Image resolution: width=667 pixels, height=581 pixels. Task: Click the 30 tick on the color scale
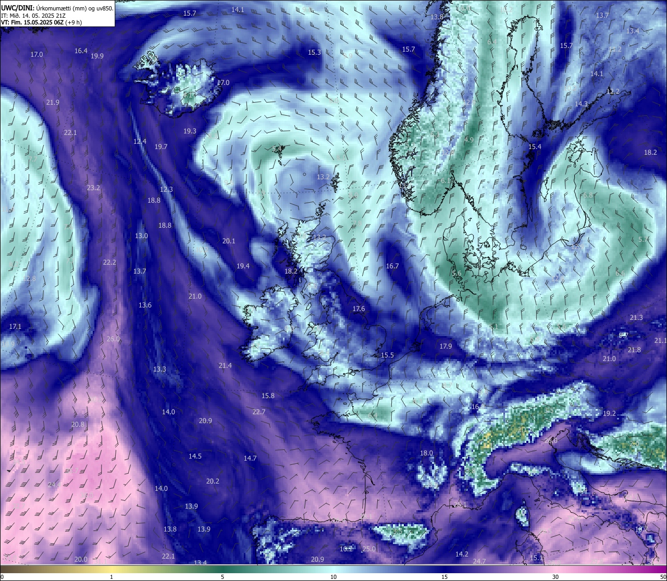pos(555,576)
